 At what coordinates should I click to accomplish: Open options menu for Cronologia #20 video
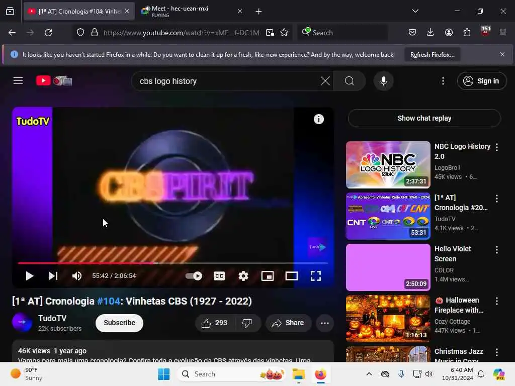(496, 198)
